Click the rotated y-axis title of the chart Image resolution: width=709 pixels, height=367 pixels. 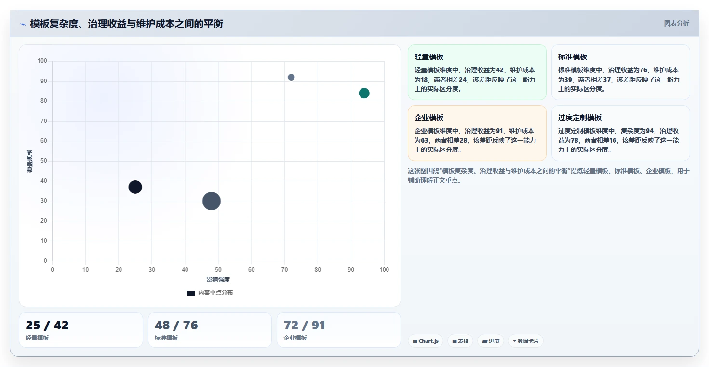point(30,161)
